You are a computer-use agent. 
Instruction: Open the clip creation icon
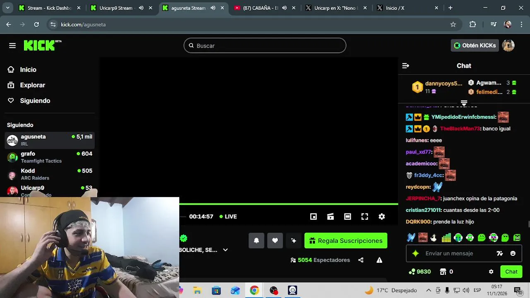point(330,216)
